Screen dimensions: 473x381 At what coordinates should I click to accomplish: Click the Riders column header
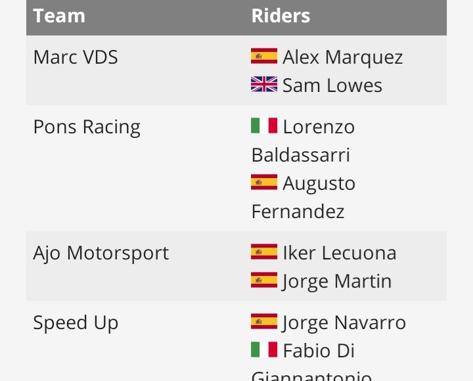click(x=281, y=16)
